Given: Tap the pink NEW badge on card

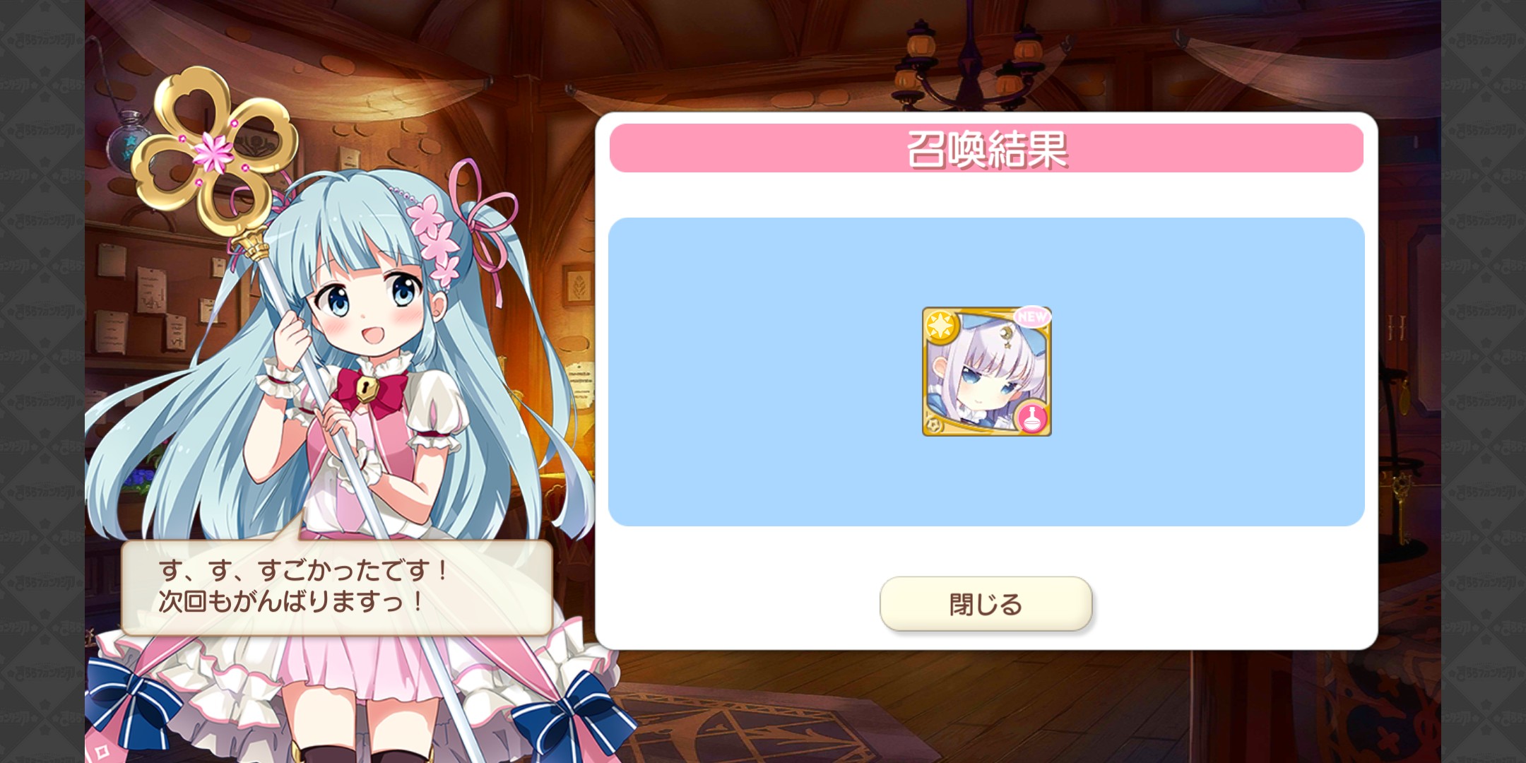Looking at the screenshot, I should click(x=1032, y=317).
